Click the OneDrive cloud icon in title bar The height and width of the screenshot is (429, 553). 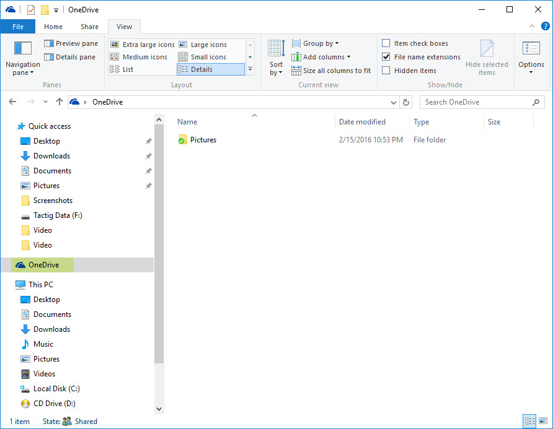(10, 9)
